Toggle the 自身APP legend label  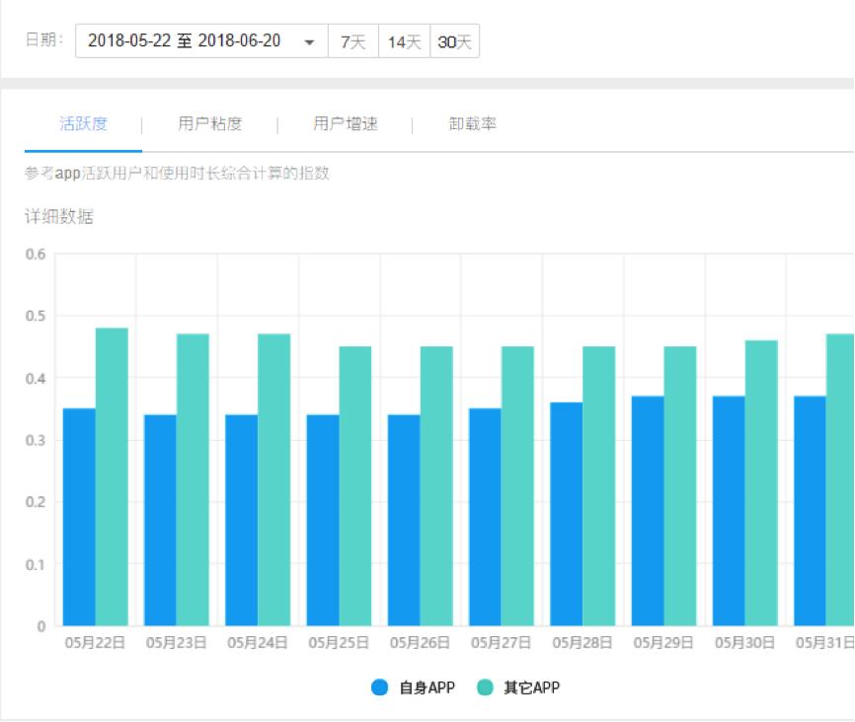point(427,688)
